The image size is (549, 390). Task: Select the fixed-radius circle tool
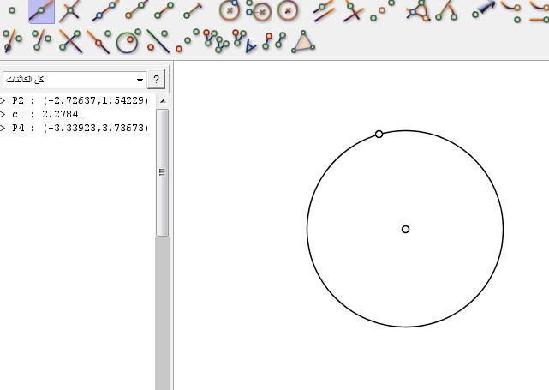coord(288,10)
